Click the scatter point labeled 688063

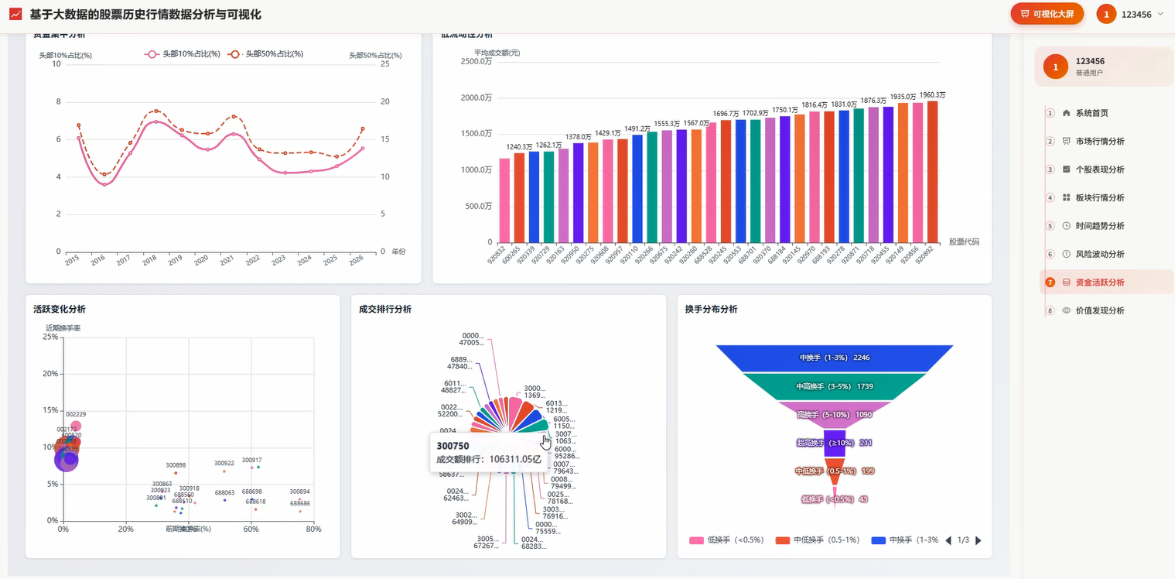(225, 500)
